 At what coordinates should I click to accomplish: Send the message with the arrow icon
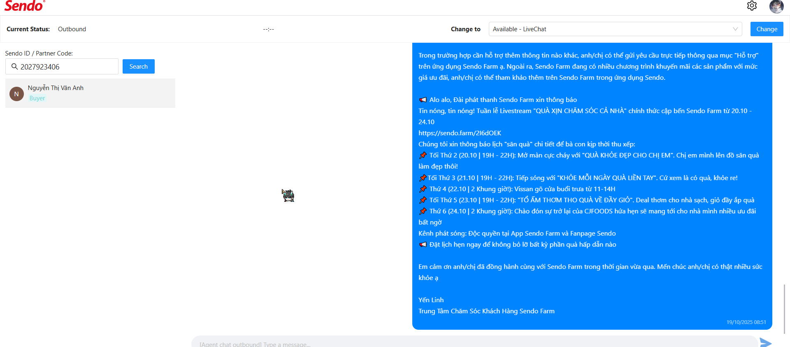tap(766, 342)
